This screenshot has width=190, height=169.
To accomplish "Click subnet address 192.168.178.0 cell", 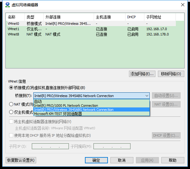I will pyautogui.click(x=158, y=34).
